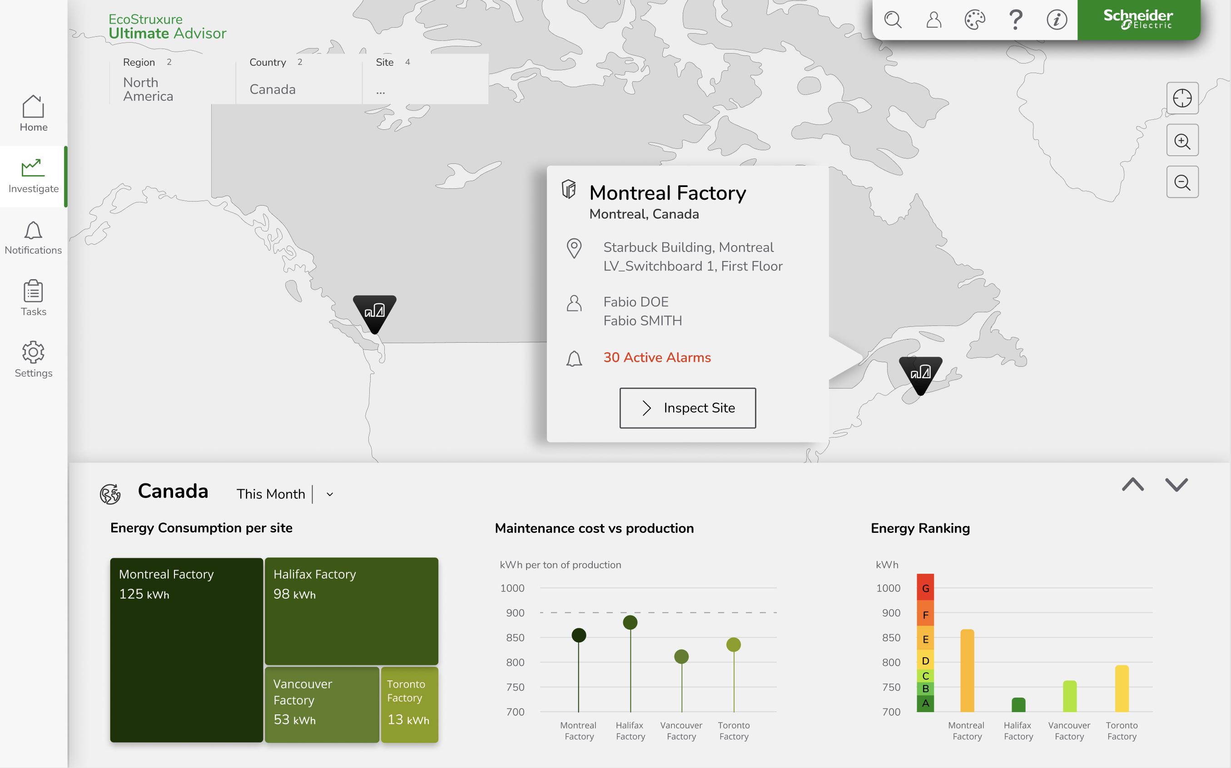Screen dimensions: 1231x768
Task: Click the orange F rating swatch
Action: [926, 614]
